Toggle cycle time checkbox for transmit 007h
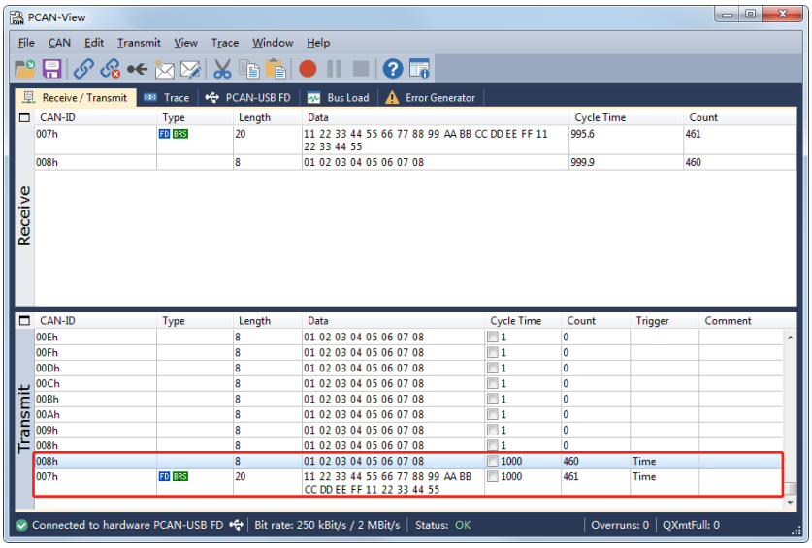The height and width of the screenshot is (548, 812). pyautogui.click(x=493, y=476)
